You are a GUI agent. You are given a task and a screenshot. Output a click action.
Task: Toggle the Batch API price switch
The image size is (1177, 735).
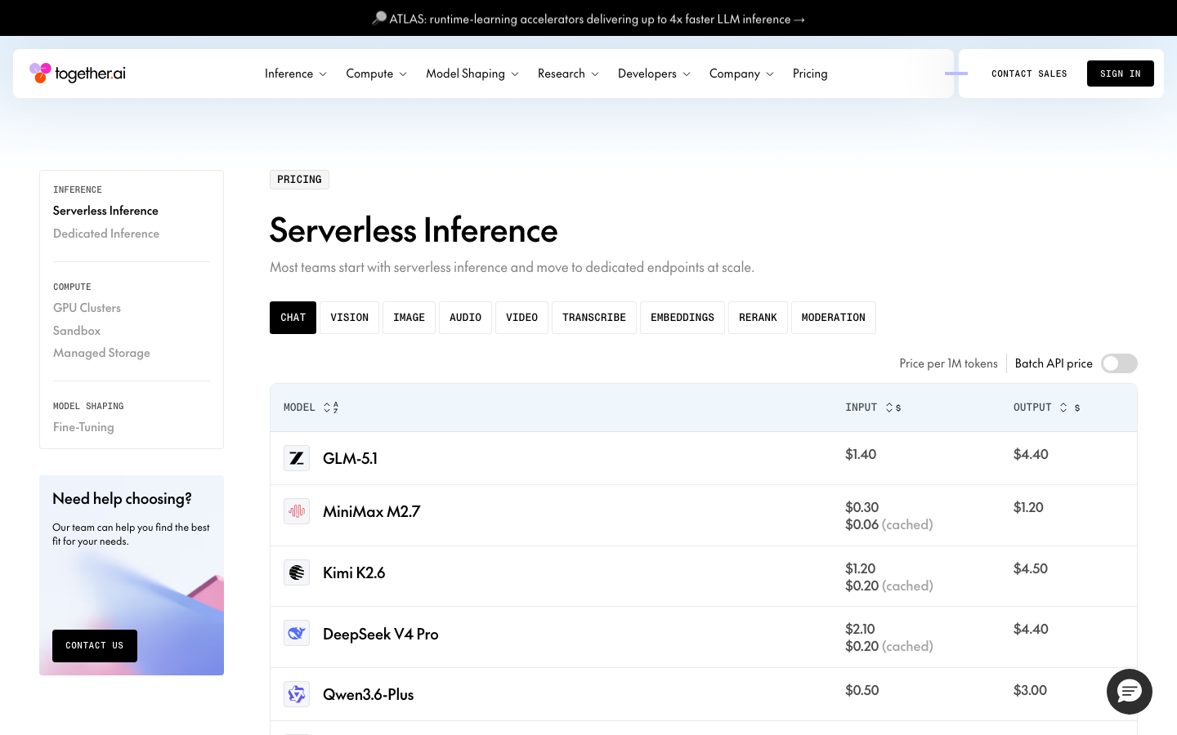click(1119, 363)
